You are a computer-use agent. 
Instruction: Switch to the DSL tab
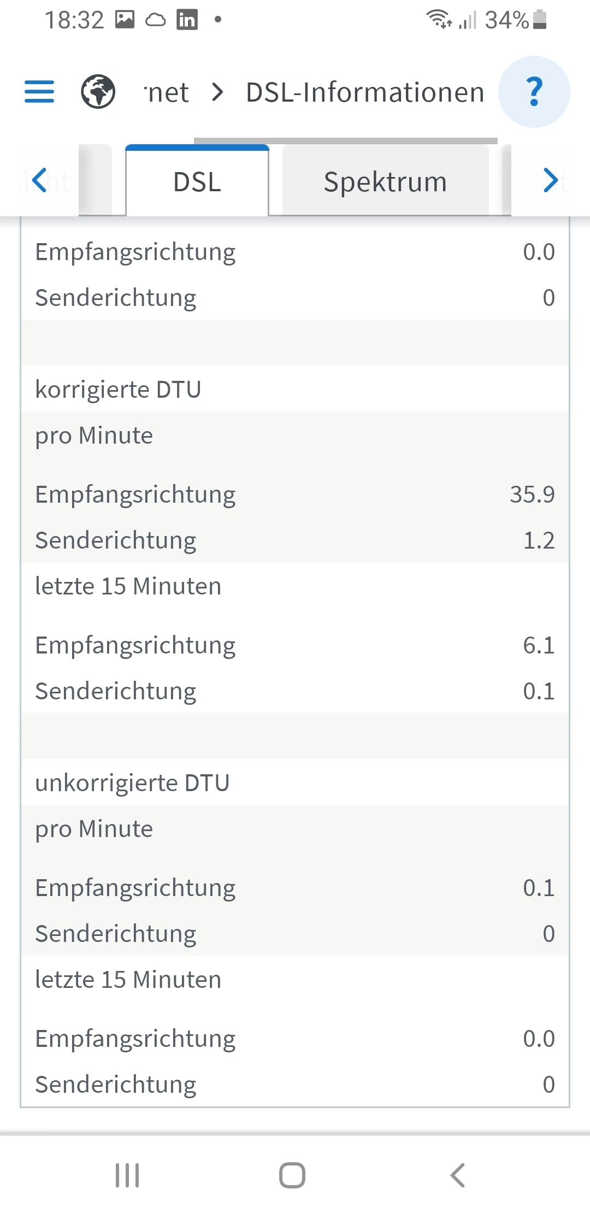pyautogui.click(x=197, y=182)
